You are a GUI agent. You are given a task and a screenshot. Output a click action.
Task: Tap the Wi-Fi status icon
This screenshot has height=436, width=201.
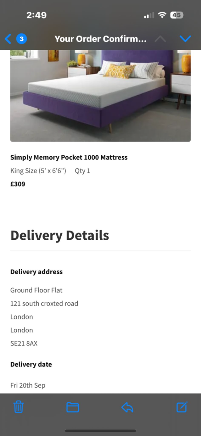tap(162, 15)
